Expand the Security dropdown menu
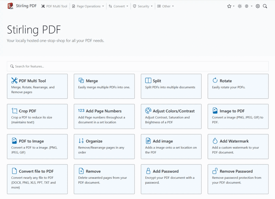Viewport: 275px width, 199px height. coord(143,6)
